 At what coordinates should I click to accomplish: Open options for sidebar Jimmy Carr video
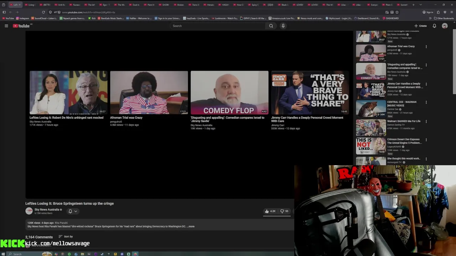[x=426, y=84]
